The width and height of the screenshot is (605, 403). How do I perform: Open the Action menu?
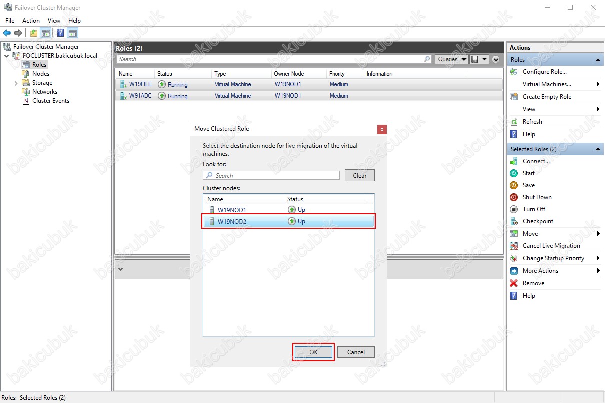click(x=31, y=21)
